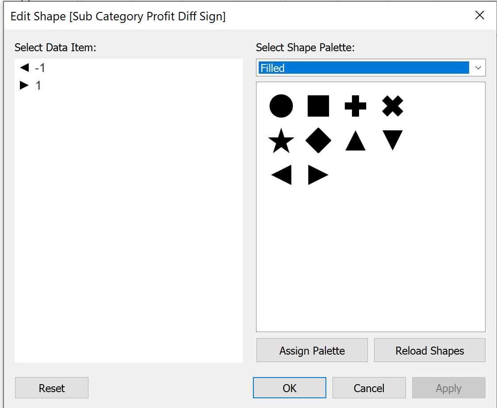Close the Edit Shape dialog window
The image size is (497, 408).
click(x=479, y=15)
